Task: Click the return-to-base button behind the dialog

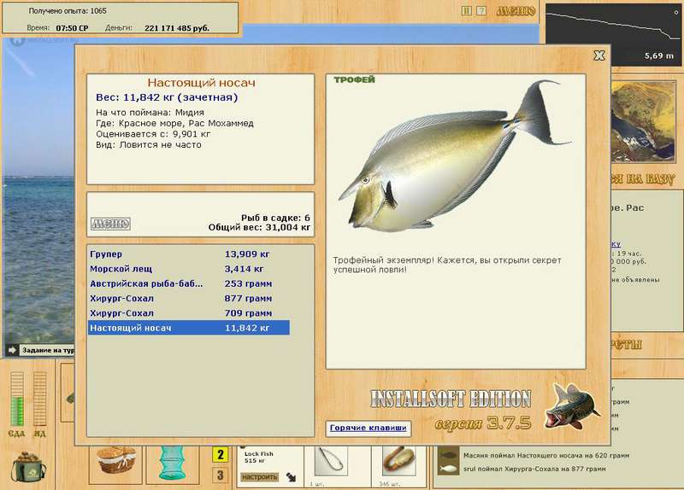Action: (x=643, y=178)
